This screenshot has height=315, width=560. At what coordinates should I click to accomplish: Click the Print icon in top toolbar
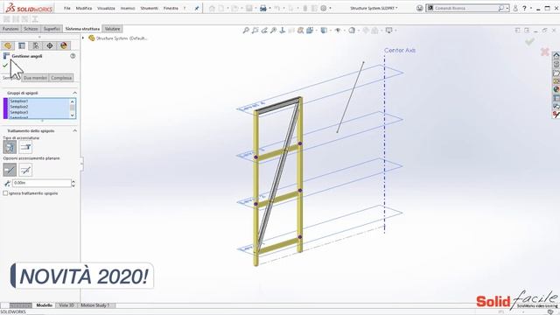(x=263, y=8)
